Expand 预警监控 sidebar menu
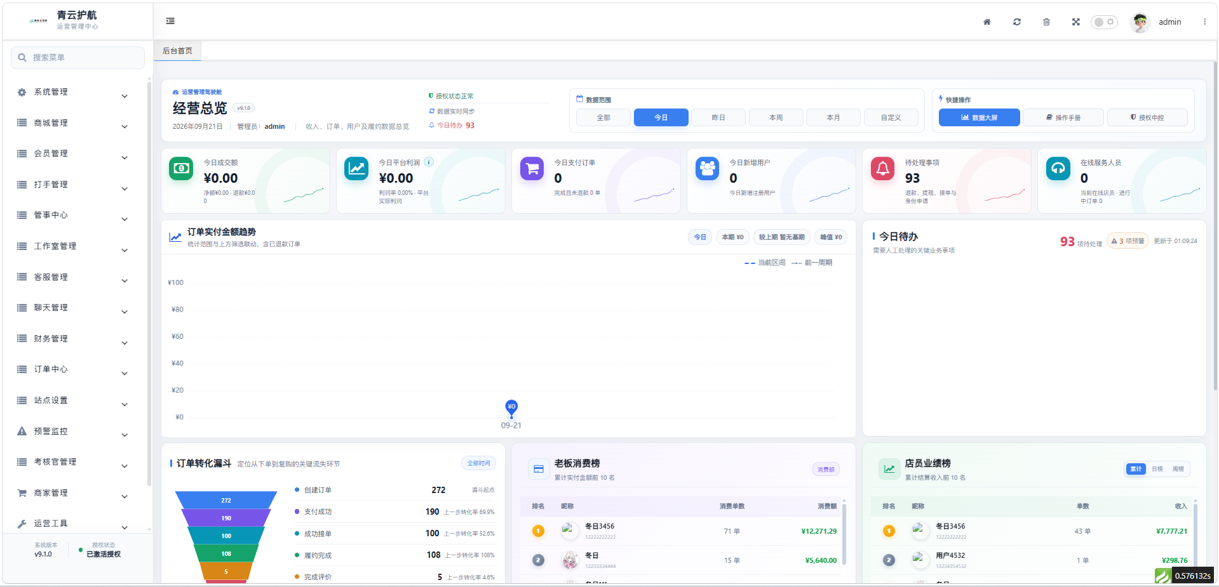1219x587 pixels. (75, 432)
